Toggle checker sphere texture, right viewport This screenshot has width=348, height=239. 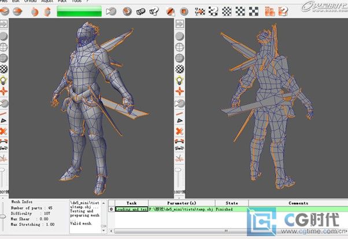point(180,69)
